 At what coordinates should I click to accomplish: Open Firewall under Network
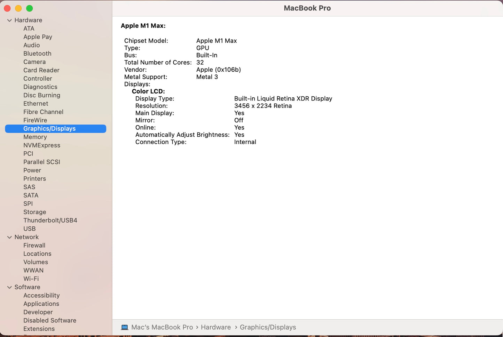tap(34, 246)
